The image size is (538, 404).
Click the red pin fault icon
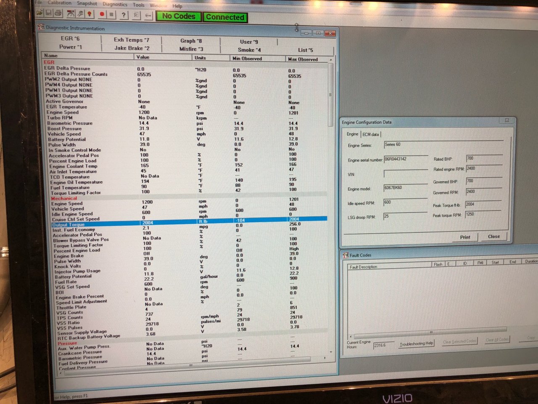[x=89, y=14]
